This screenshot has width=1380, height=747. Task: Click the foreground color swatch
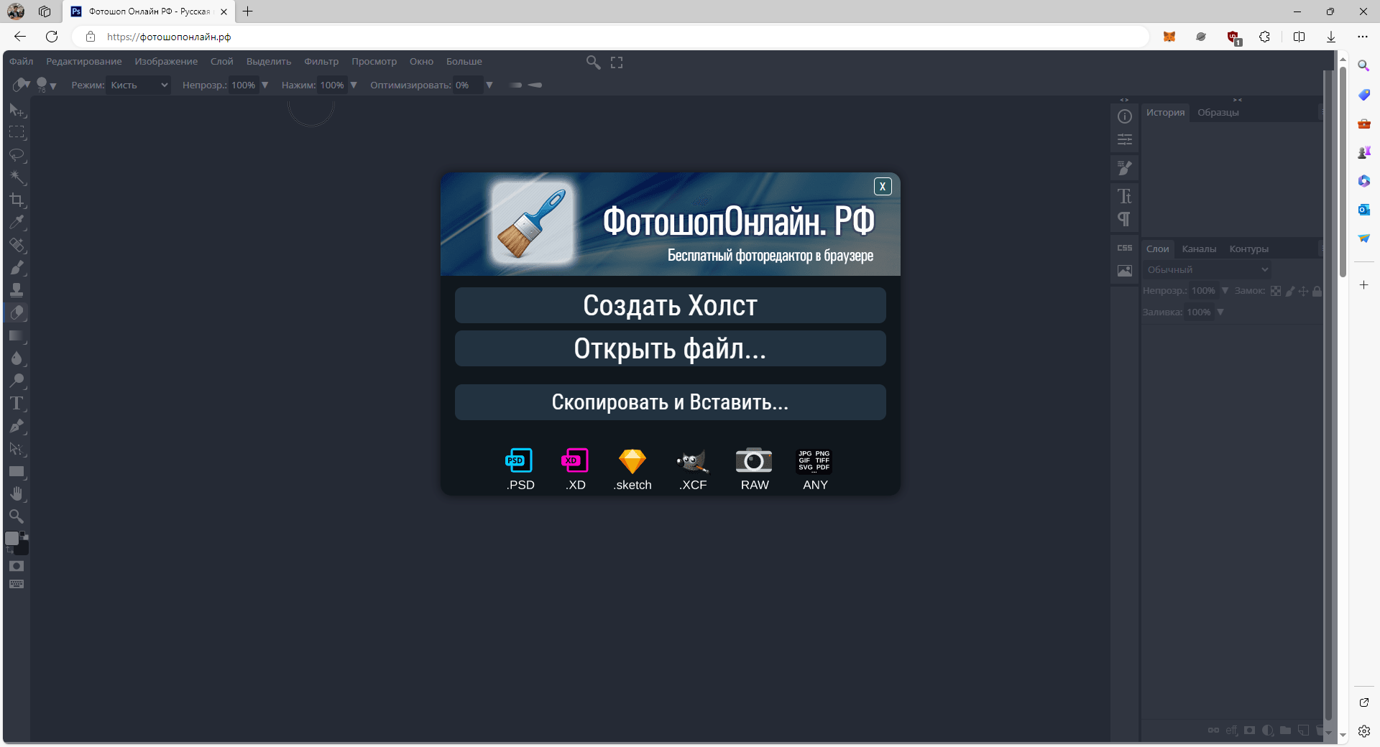click(12, 538)
